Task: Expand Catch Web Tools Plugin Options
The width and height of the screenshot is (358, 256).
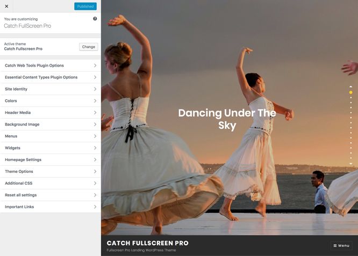Action: click(x=50, y=65)
